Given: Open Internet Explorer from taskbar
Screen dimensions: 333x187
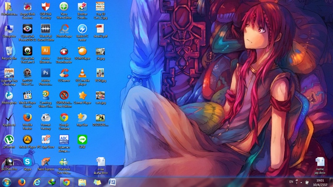Looking at the screenshot, I should tap(37, 182).
